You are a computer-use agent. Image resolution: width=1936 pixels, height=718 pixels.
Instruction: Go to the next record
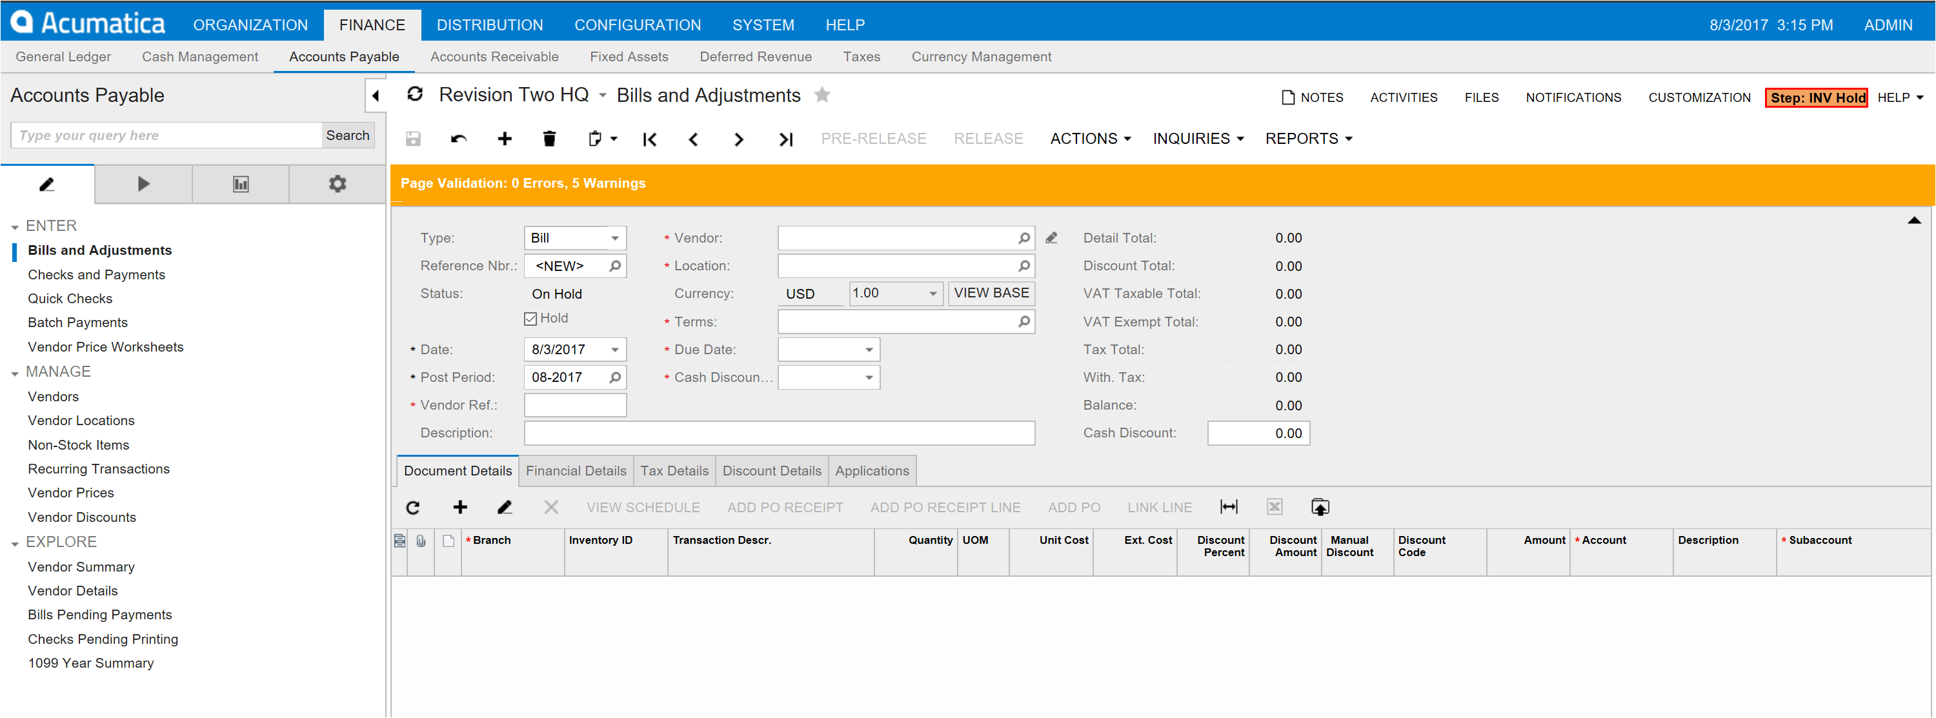739,139
